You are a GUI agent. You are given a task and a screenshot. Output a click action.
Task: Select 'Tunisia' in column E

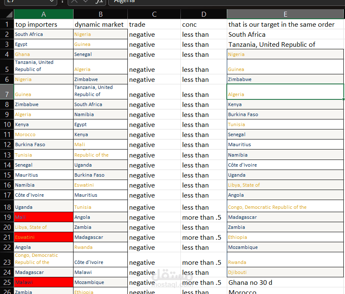285,124
